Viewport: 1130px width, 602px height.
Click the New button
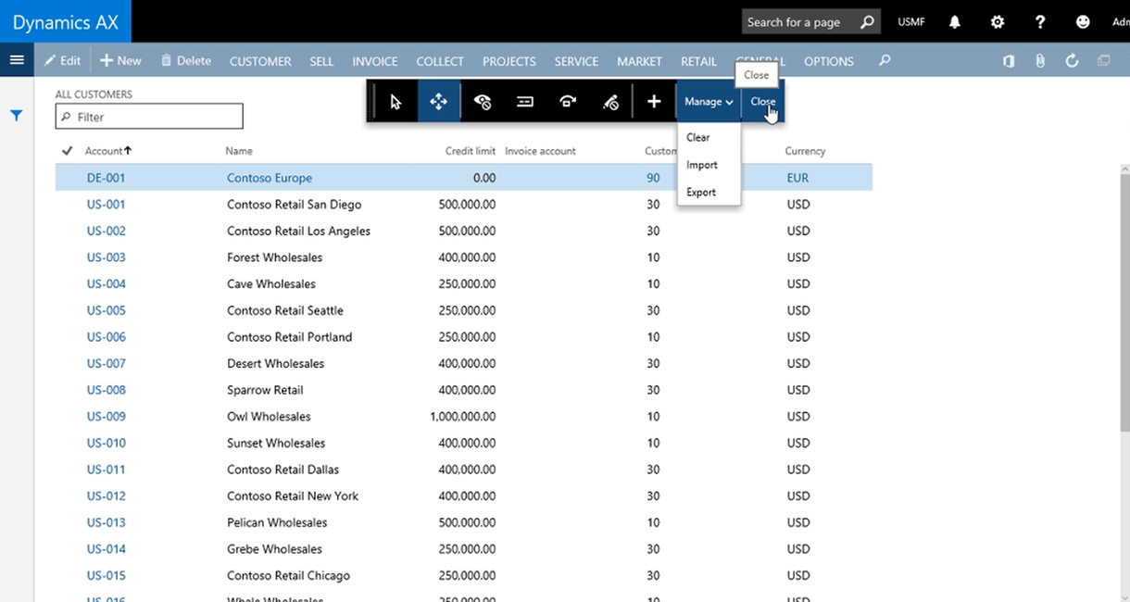tap(120, 61)
